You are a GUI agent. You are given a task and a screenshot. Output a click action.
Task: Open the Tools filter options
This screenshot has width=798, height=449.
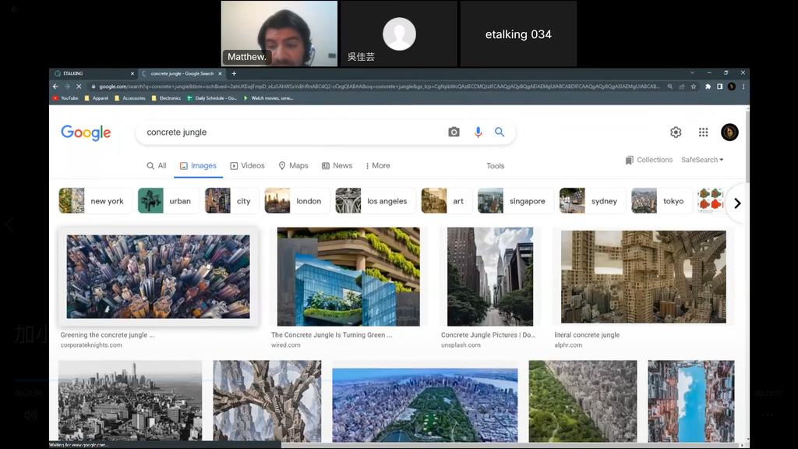point(495,166)
